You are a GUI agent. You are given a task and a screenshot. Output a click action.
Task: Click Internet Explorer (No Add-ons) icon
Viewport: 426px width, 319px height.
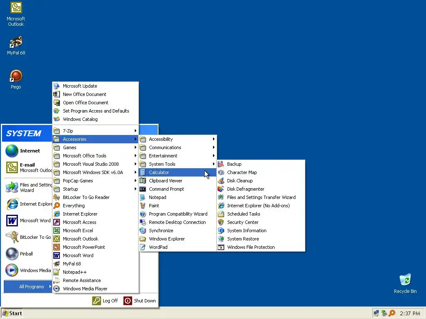tap(221, 206)
